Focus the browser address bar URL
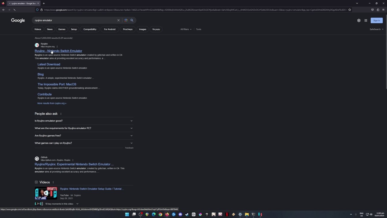The width and height of the screenshot is (387, 218). tap(195, 10)
